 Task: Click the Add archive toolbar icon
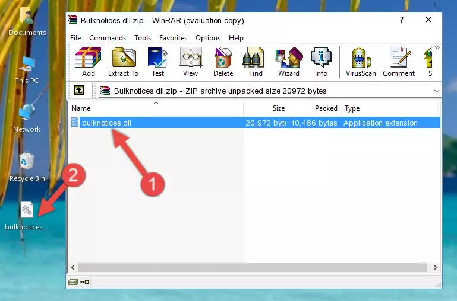coord(88,62)
